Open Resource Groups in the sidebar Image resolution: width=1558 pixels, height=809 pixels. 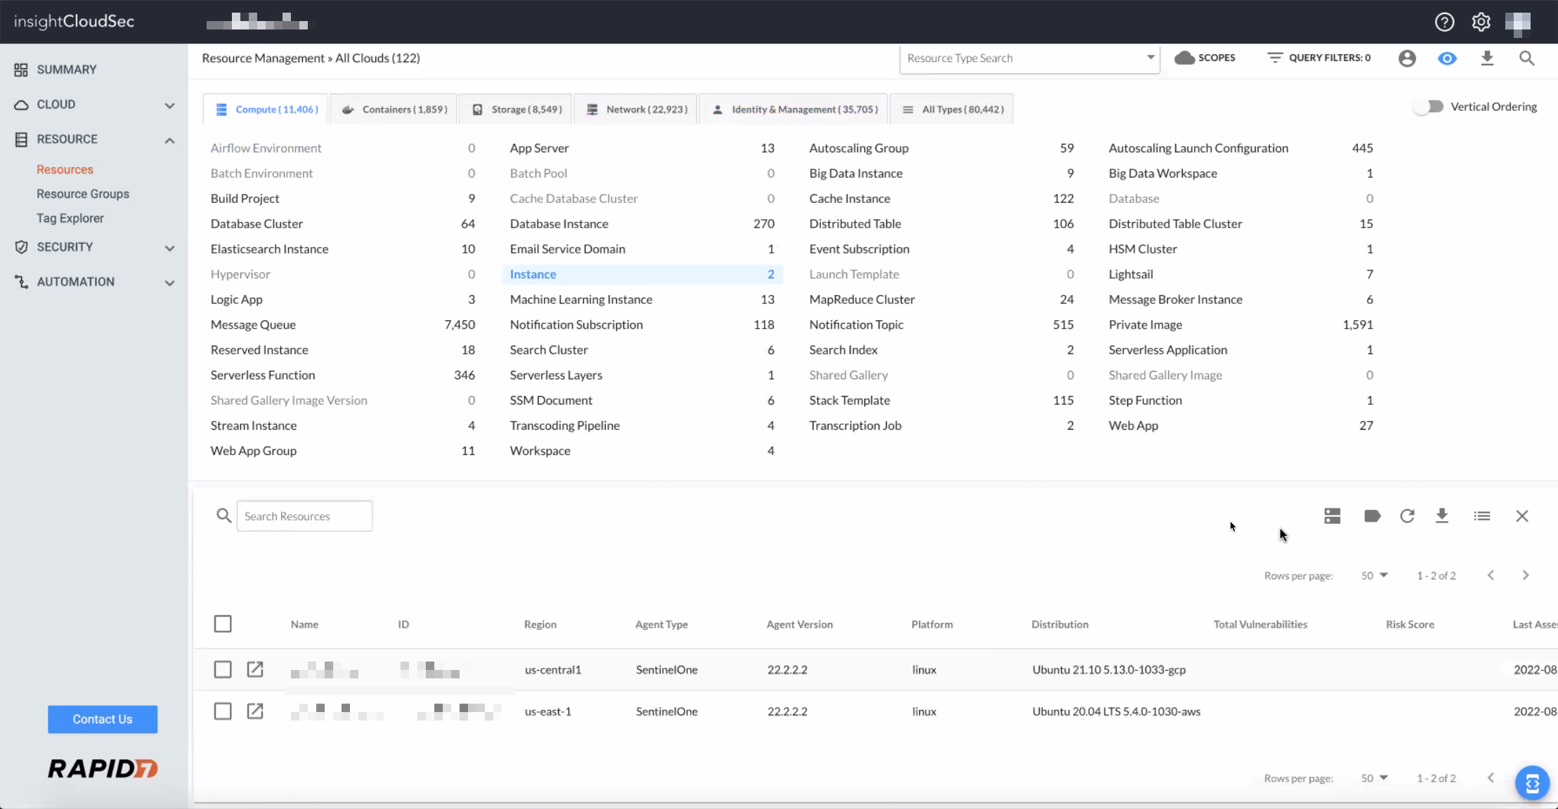83,194
